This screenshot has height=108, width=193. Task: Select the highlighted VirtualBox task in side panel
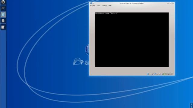[3, 14]
